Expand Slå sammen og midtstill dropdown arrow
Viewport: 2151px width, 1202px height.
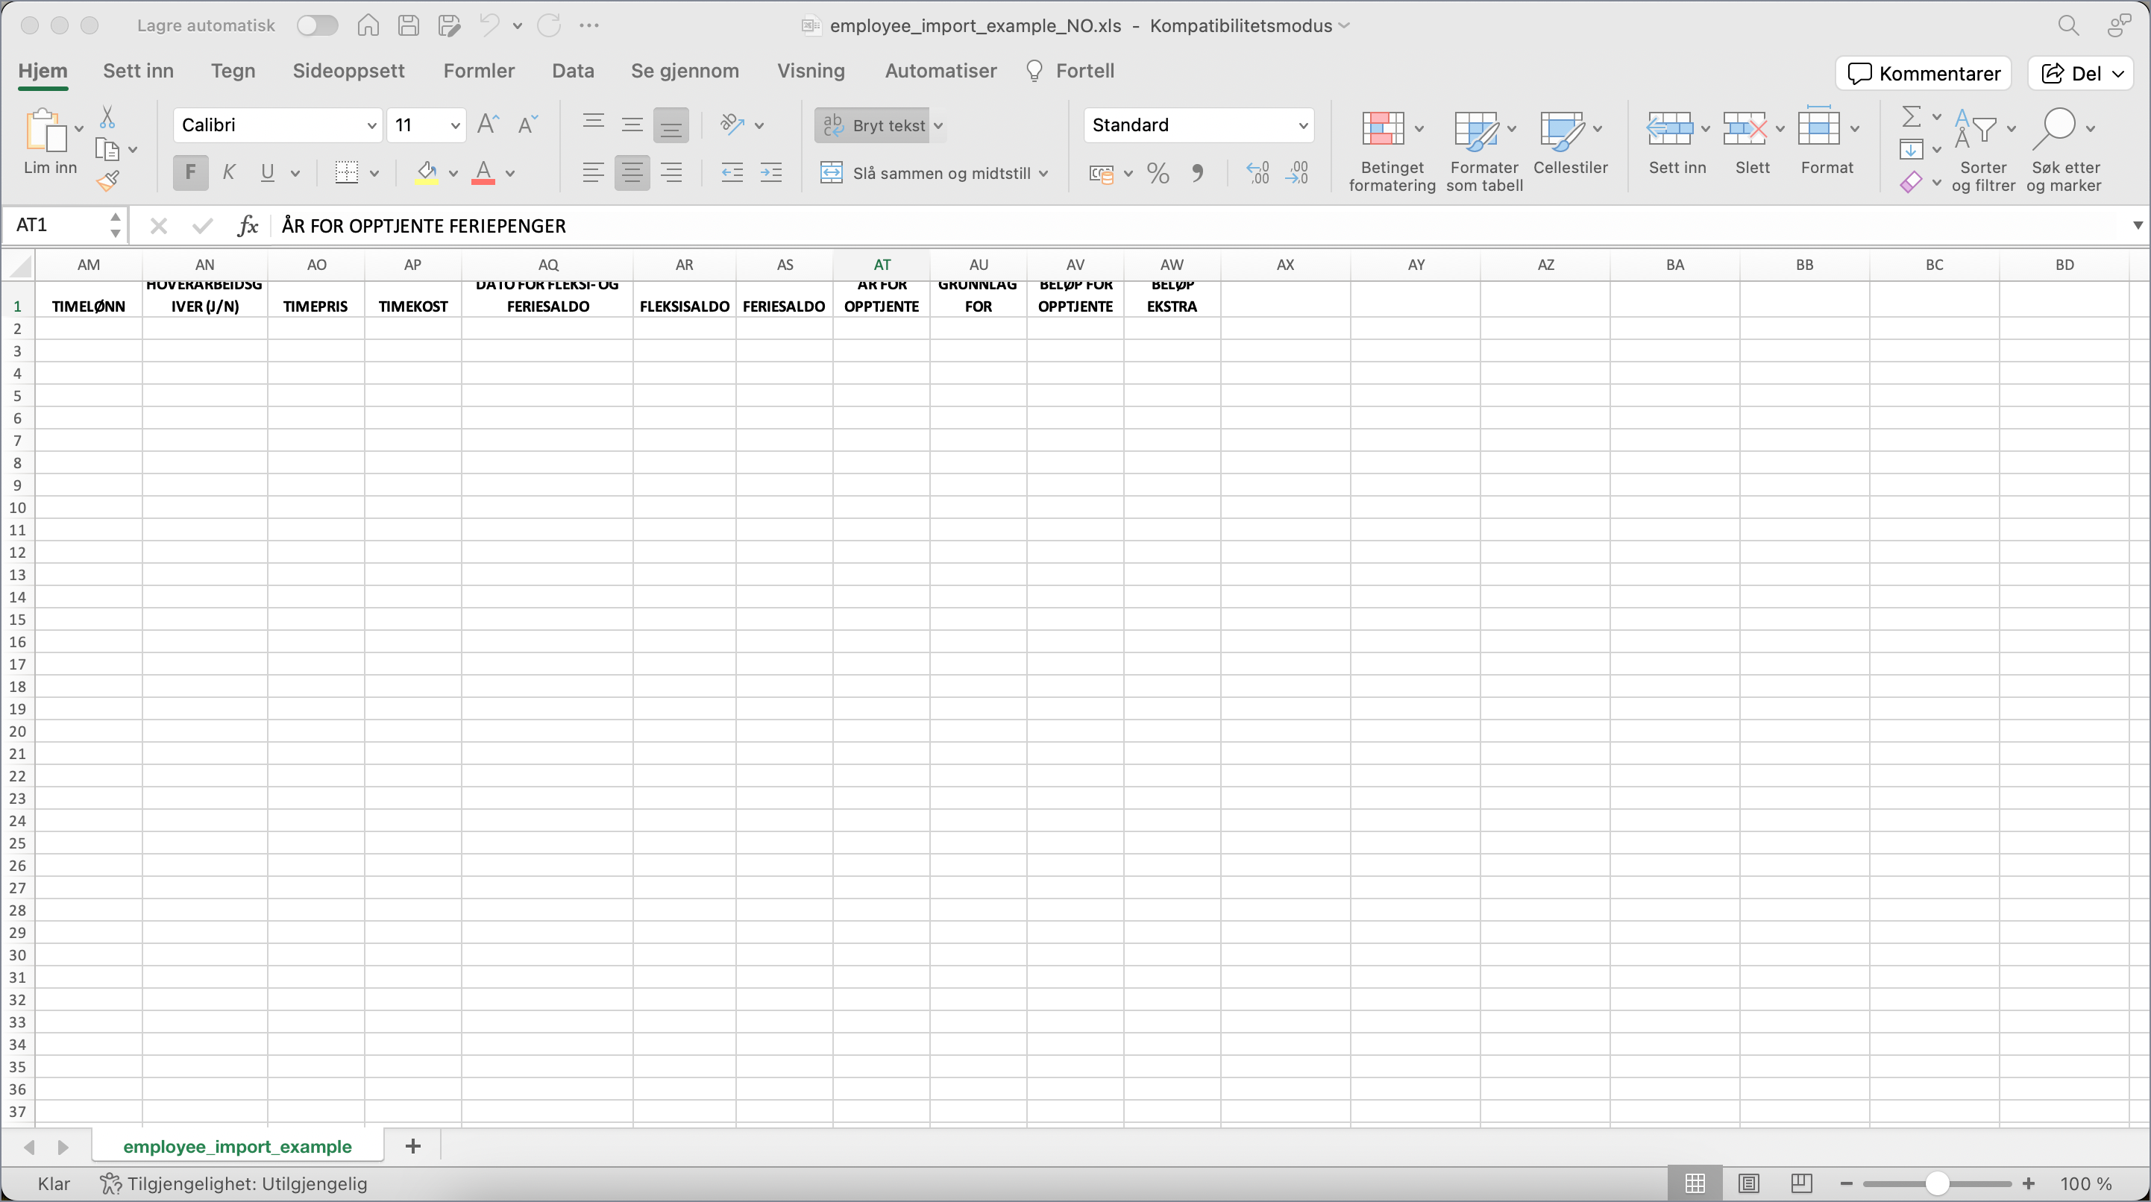[1043, 173]
